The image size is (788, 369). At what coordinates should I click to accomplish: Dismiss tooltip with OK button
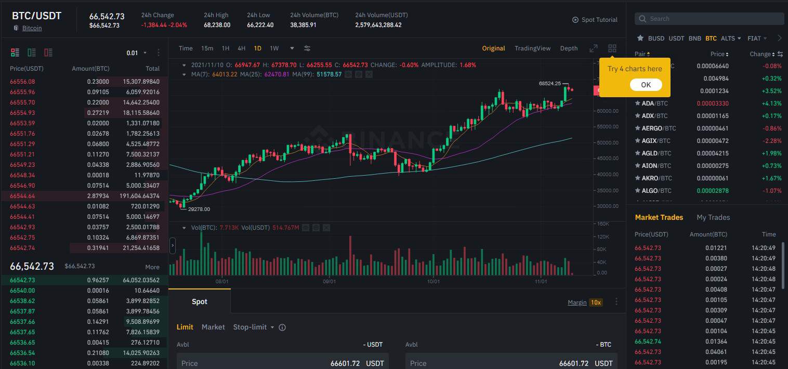click(646, 85)
